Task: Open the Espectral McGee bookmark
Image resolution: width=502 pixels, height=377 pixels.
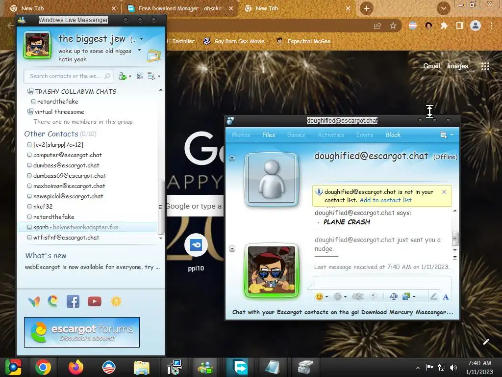Action: (x=303, y=41)
